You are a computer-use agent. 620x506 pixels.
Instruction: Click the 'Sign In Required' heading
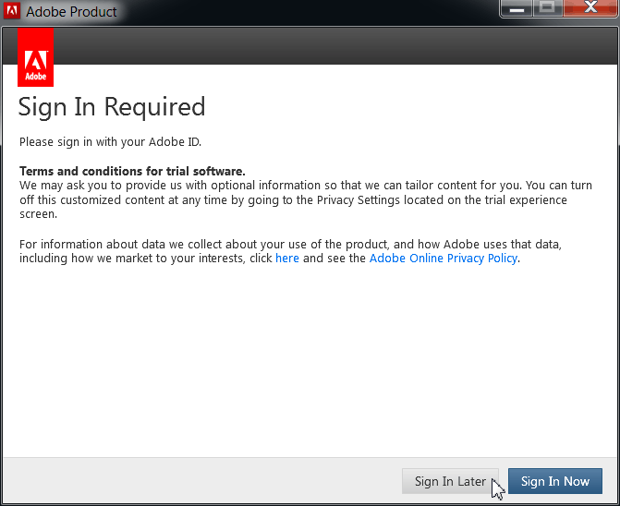tap(112, 107)
